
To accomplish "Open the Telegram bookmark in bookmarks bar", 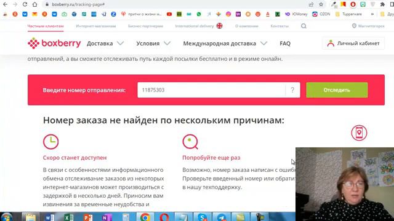I will pyautogui.click(x=104, y=14).
